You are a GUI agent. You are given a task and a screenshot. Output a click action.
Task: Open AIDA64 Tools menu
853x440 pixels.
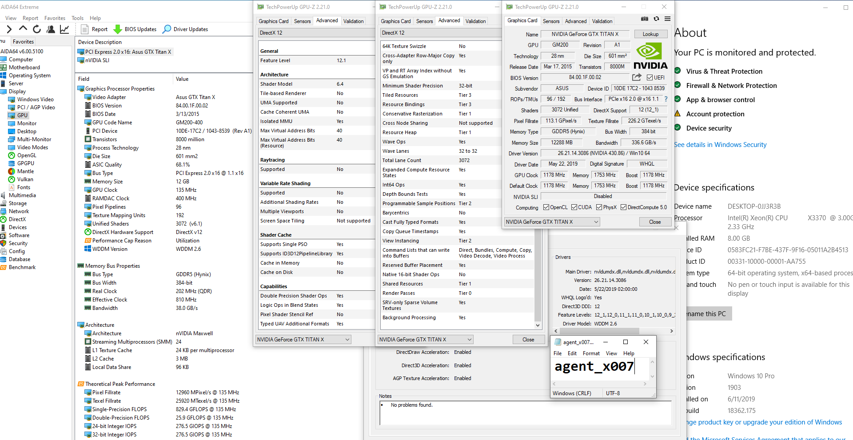[77, 18]
